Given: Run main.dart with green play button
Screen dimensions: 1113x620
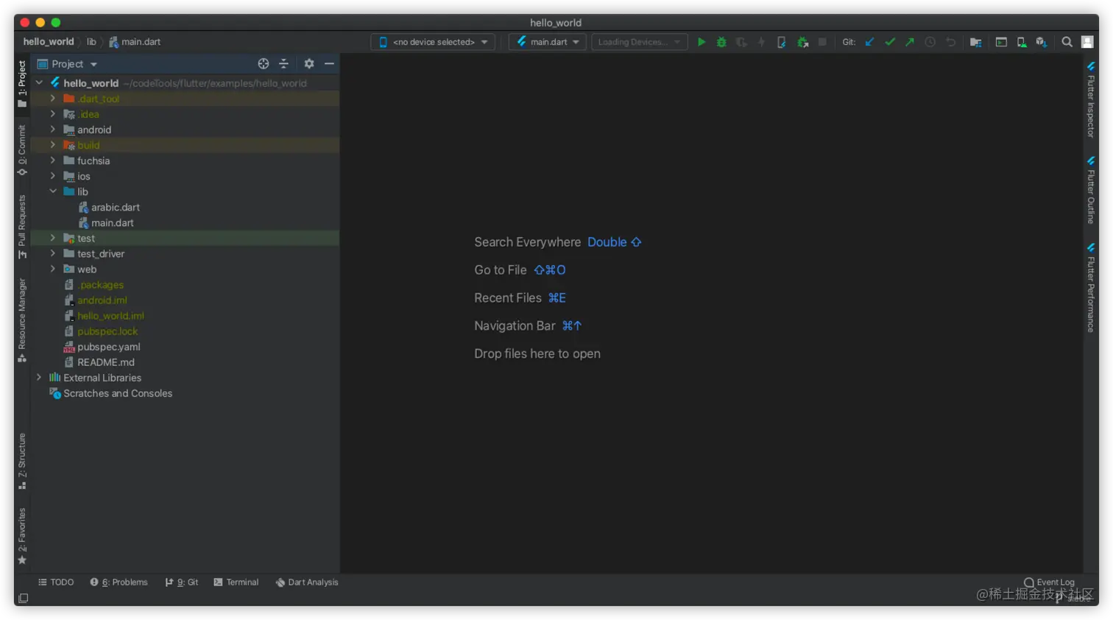Looking at the screenshot, I should coord(702,42).
